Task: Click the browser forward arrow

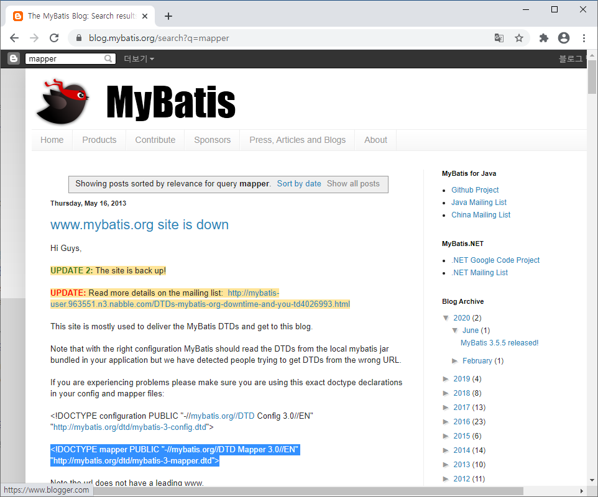Action: click(x=34, y=38)
